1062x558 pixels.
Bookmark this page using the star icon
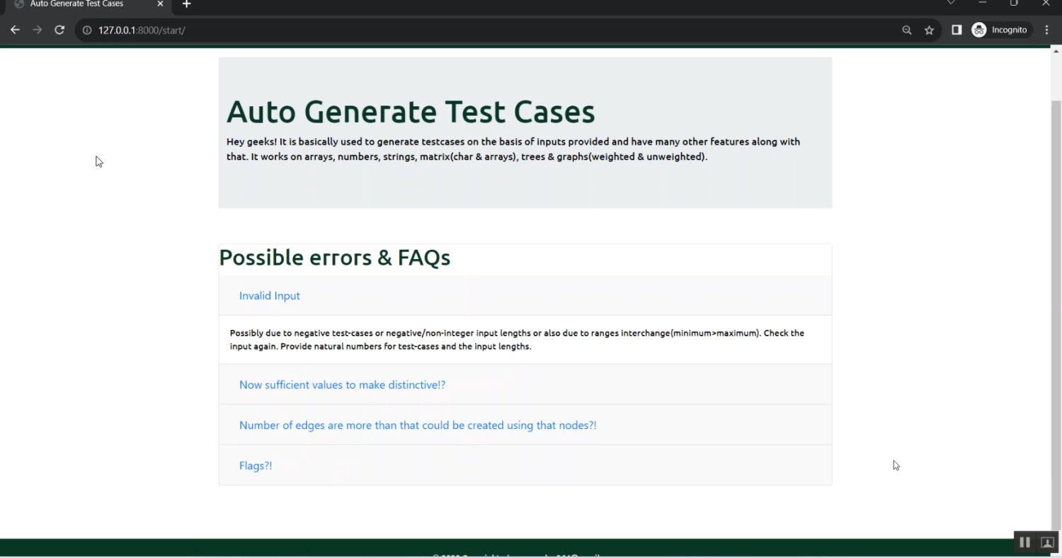pyautogui.click(x=929, y=30)
